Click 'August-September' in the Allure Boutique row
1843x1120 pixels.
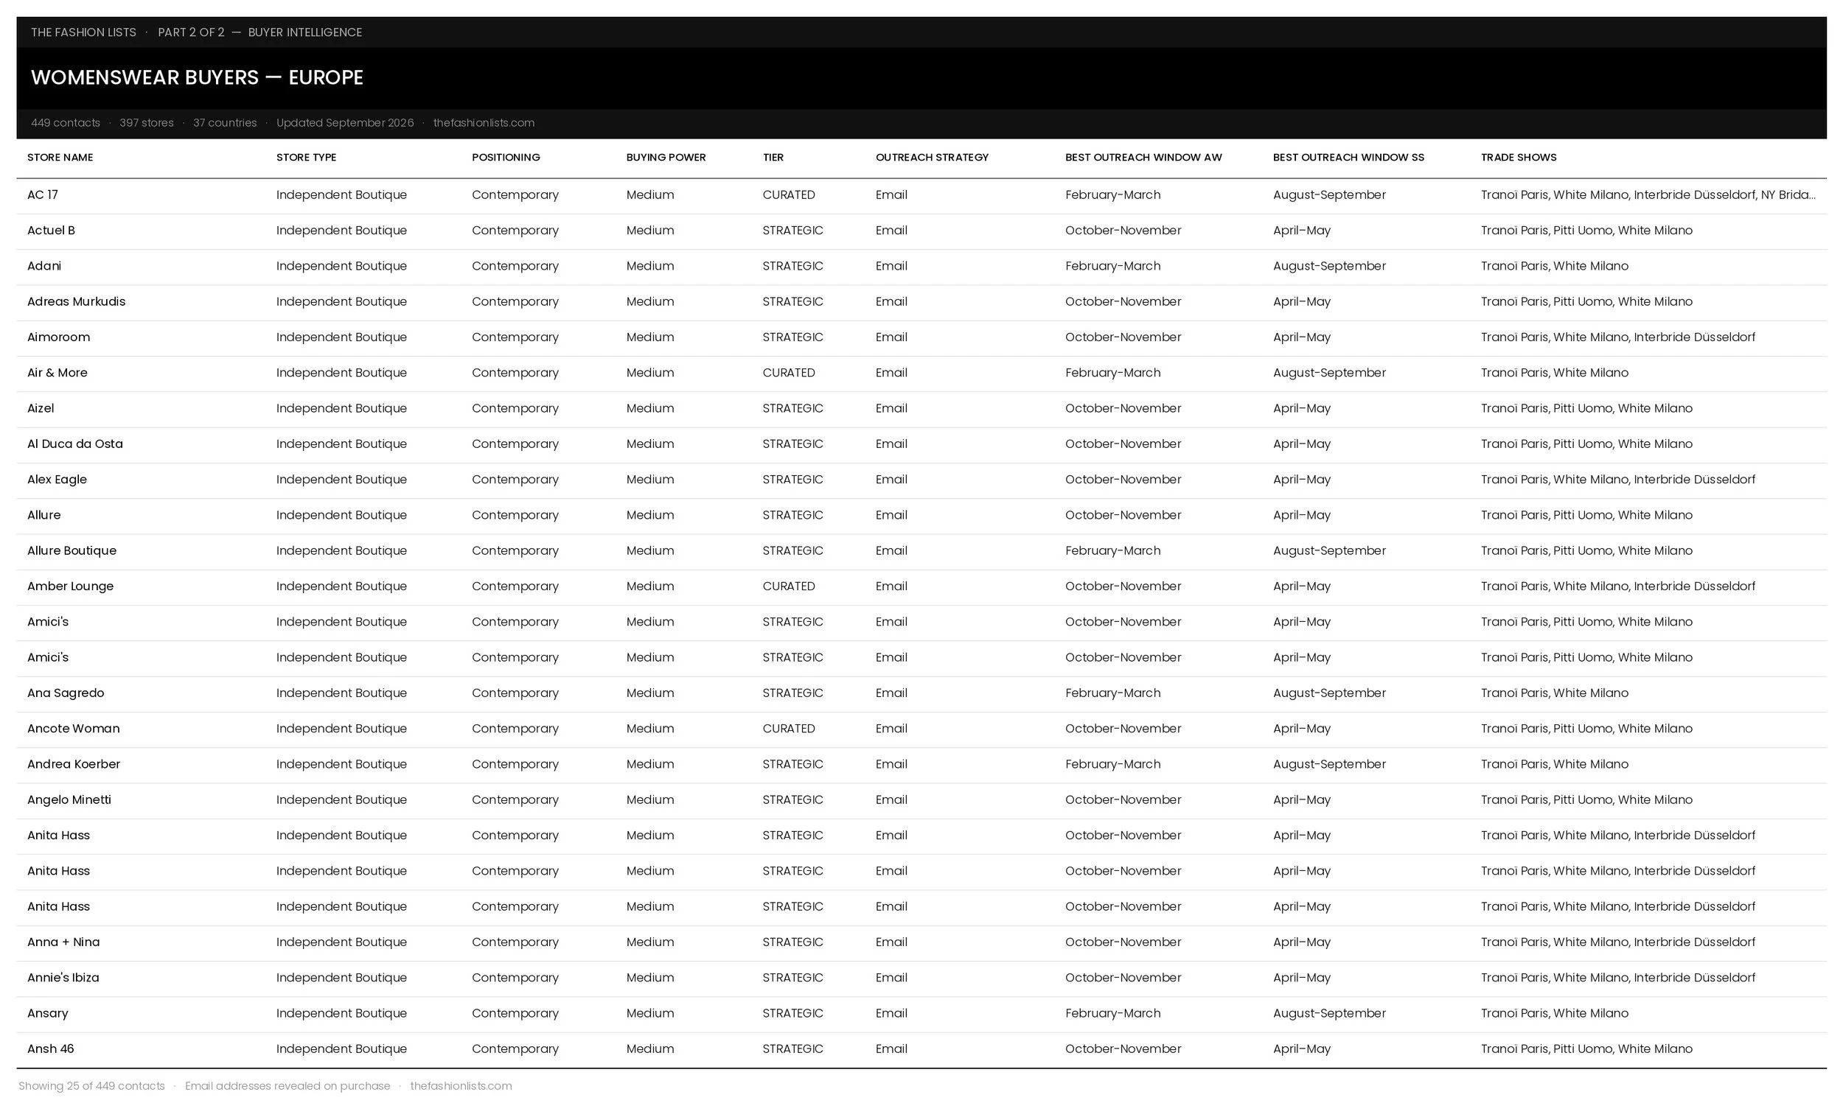pos(1329,550)
